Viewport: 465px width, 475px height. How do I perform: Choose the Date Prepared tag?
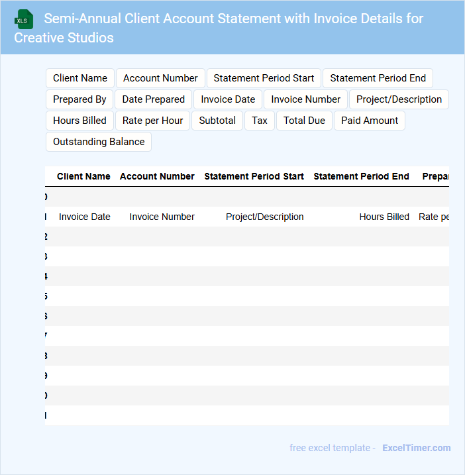tap(154, 99)
